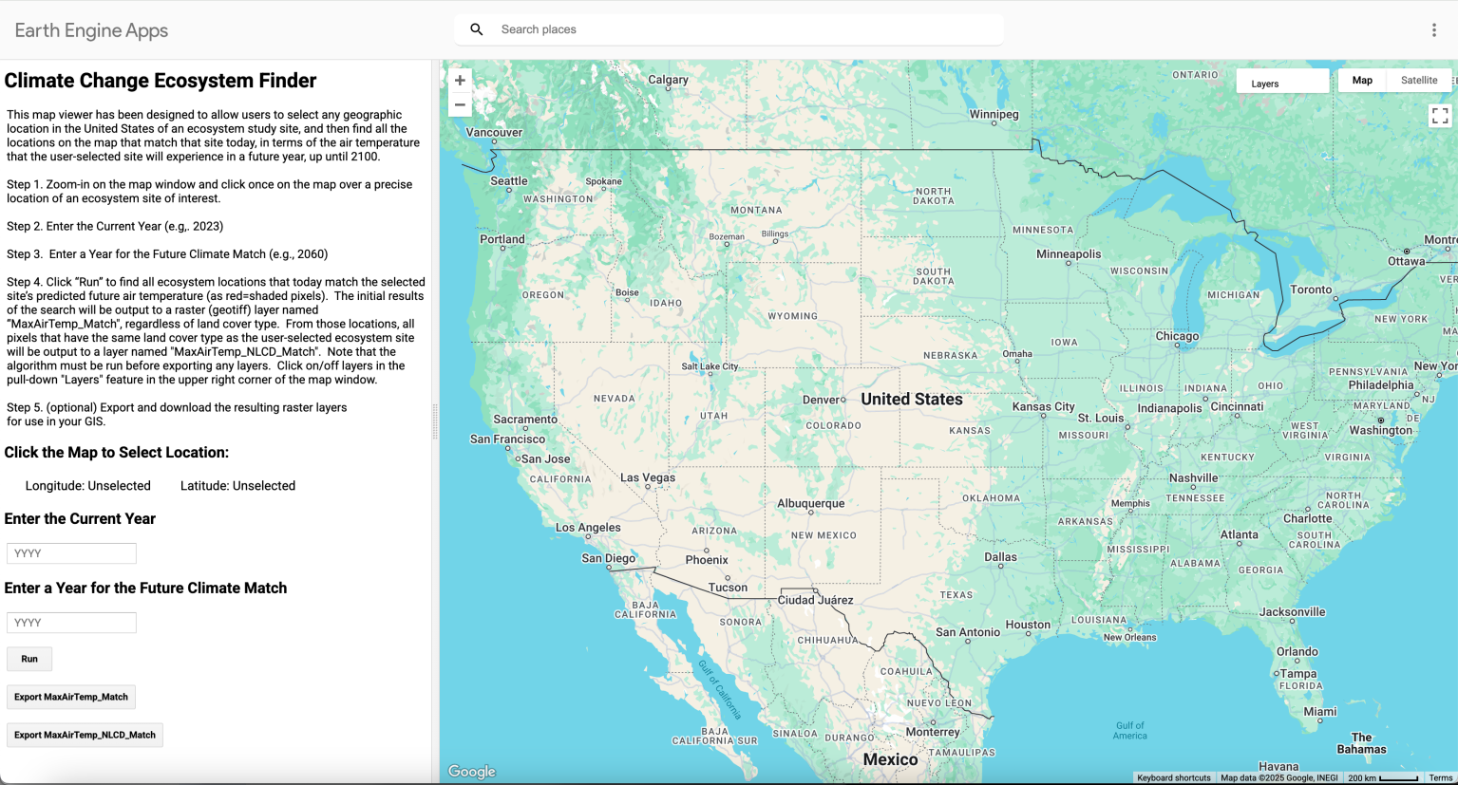Open the Layers pull-down
Screen dimensions: 1458x785
point(1282,82)
